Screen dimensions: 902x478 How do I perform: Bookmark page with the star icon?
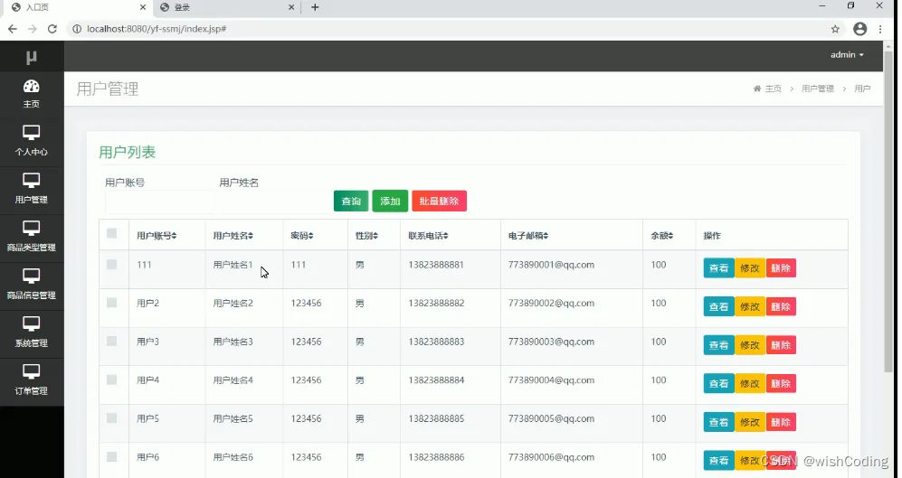pyautogui.click(x=835, y=29)
